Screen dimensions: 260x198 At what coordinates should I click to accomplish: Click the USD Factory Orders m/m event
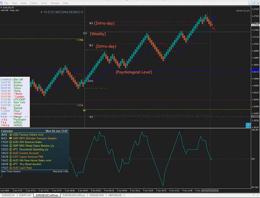[28, 135]
